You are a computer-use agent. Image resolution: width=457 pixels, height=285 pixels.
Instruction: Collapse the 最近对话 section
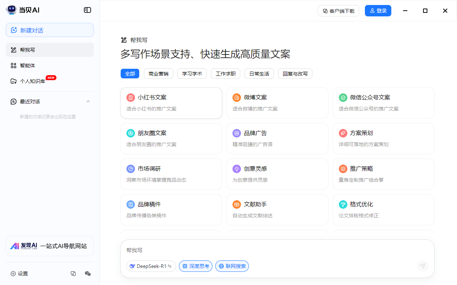[88, 101]
